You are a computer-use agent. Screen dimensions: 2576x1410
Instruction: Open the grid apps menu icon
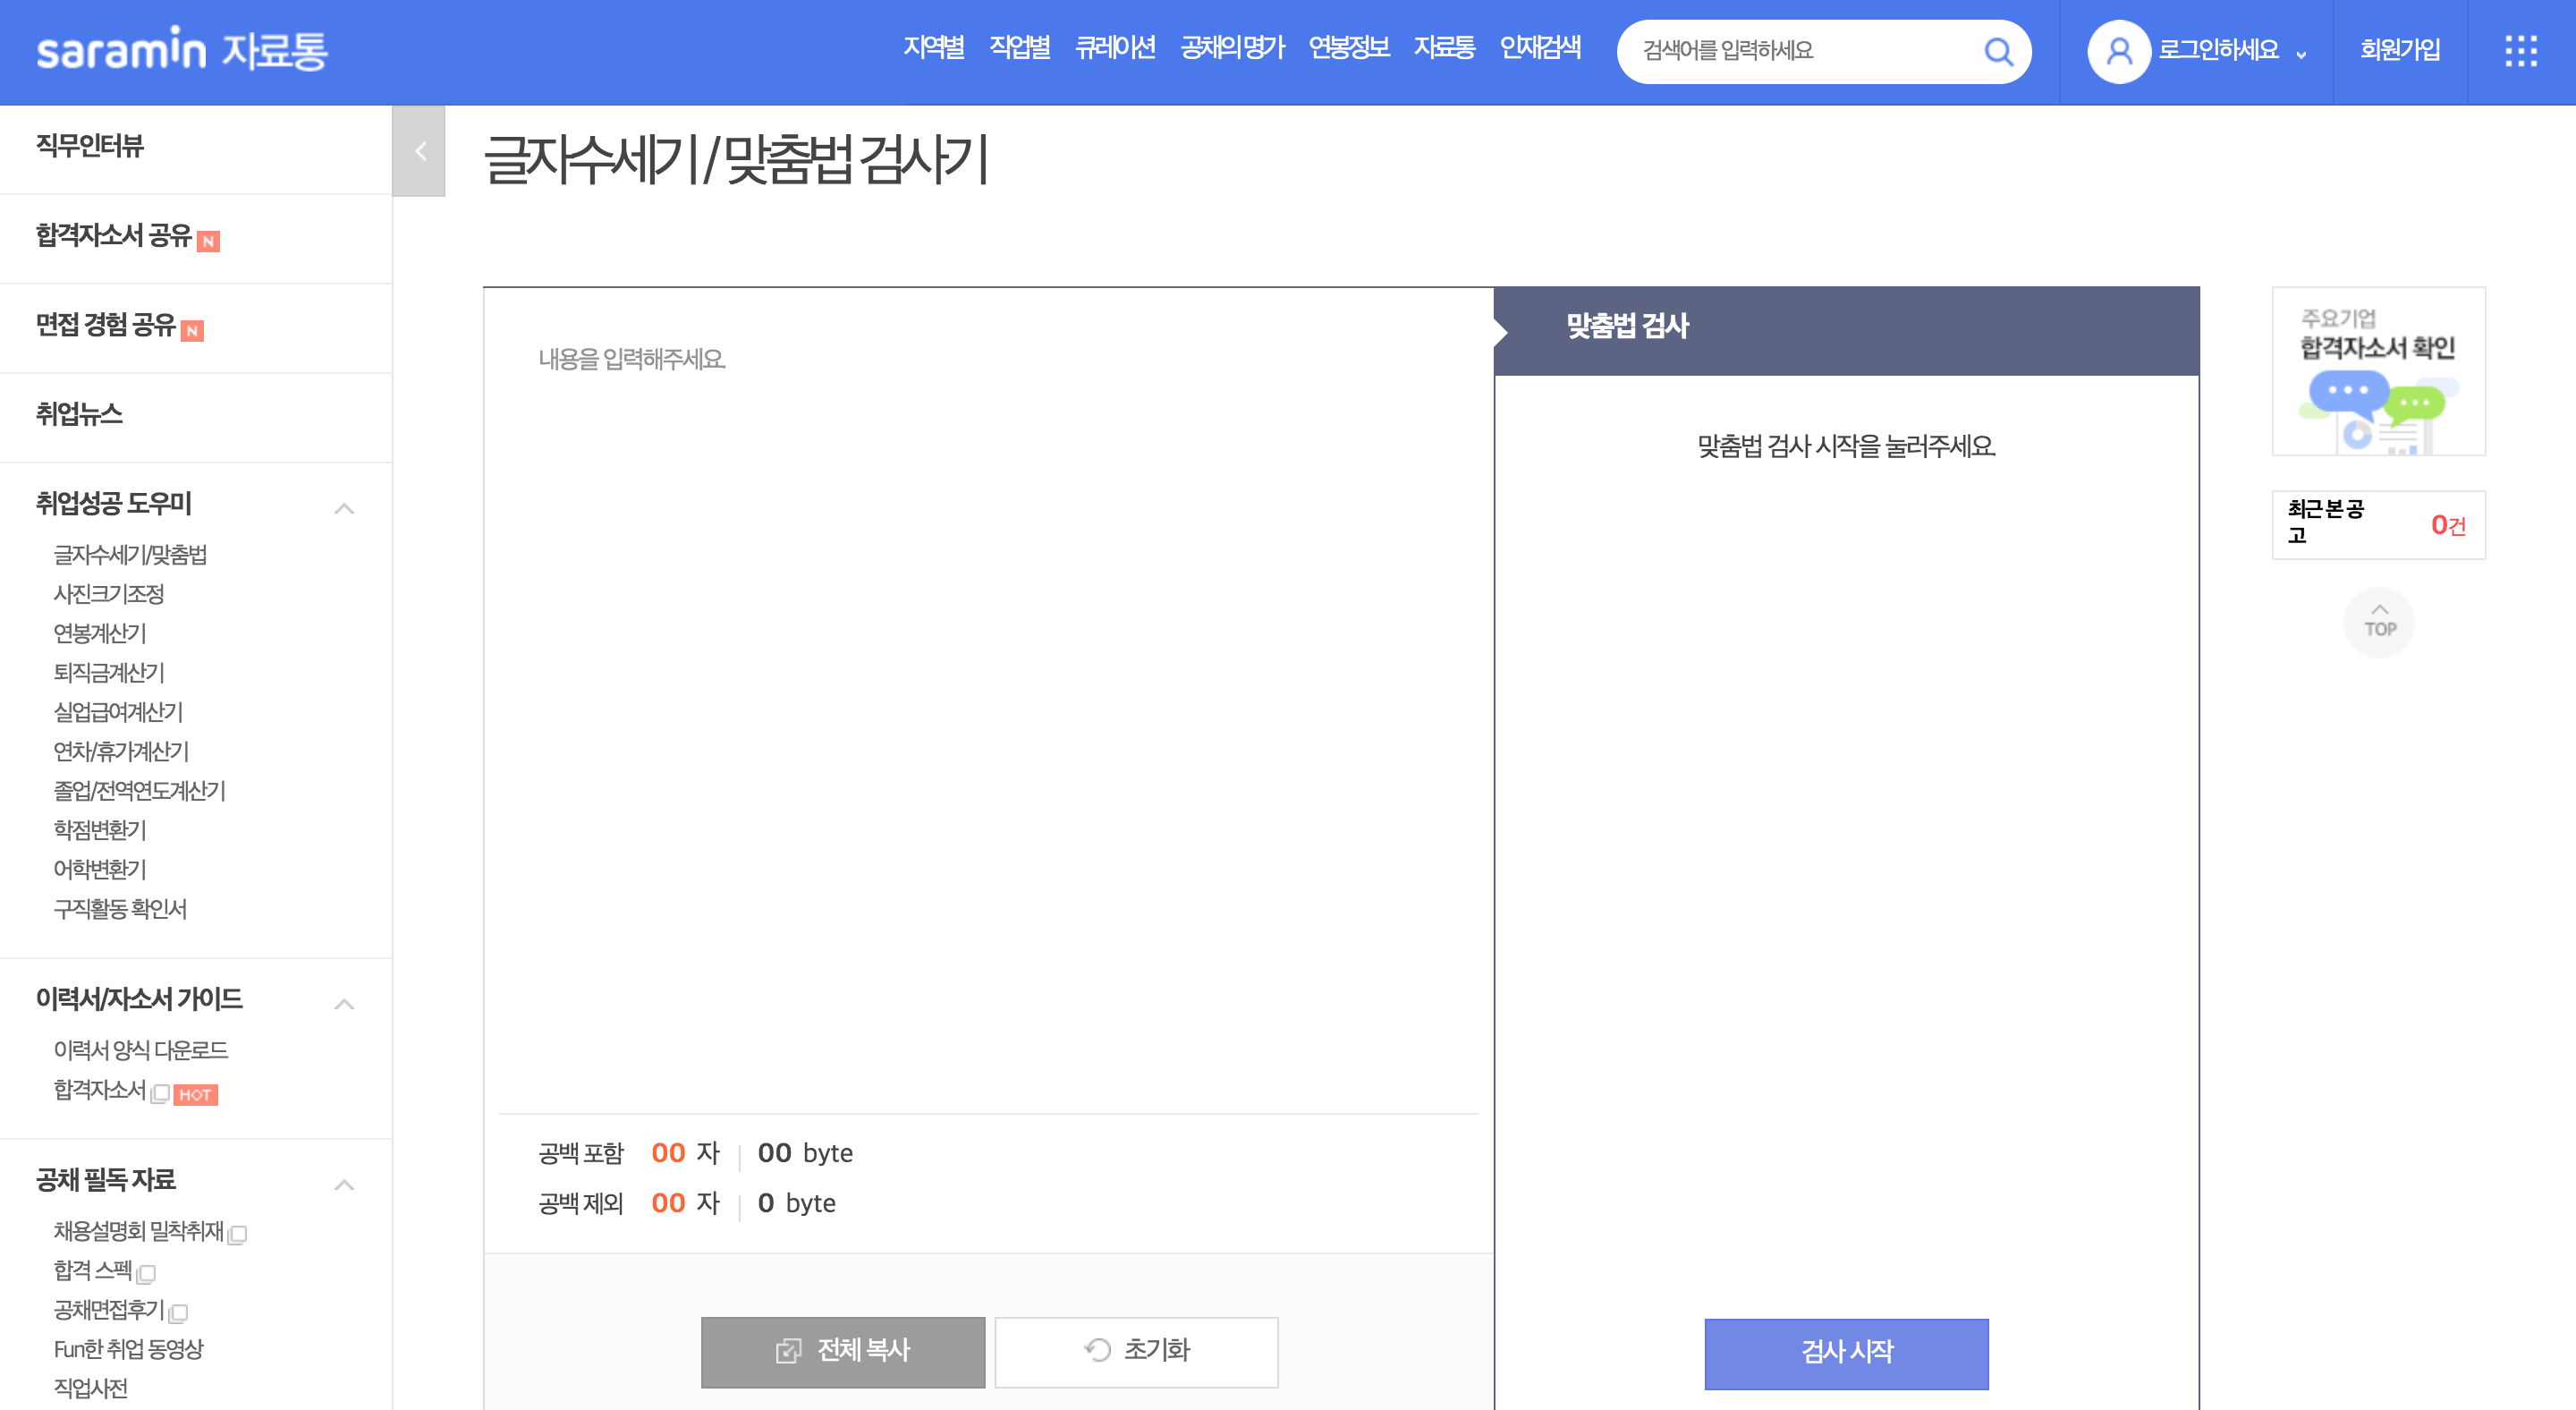coord(2520,51)
